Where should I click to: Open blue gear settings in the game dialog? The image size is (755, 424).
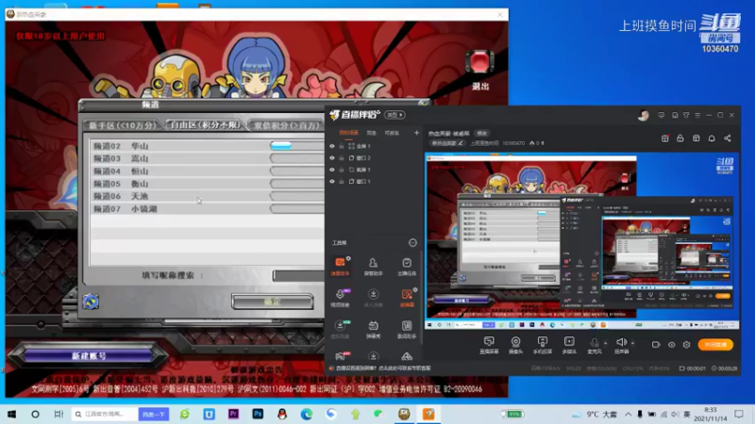pyautogui.click(x=91, y=302)
